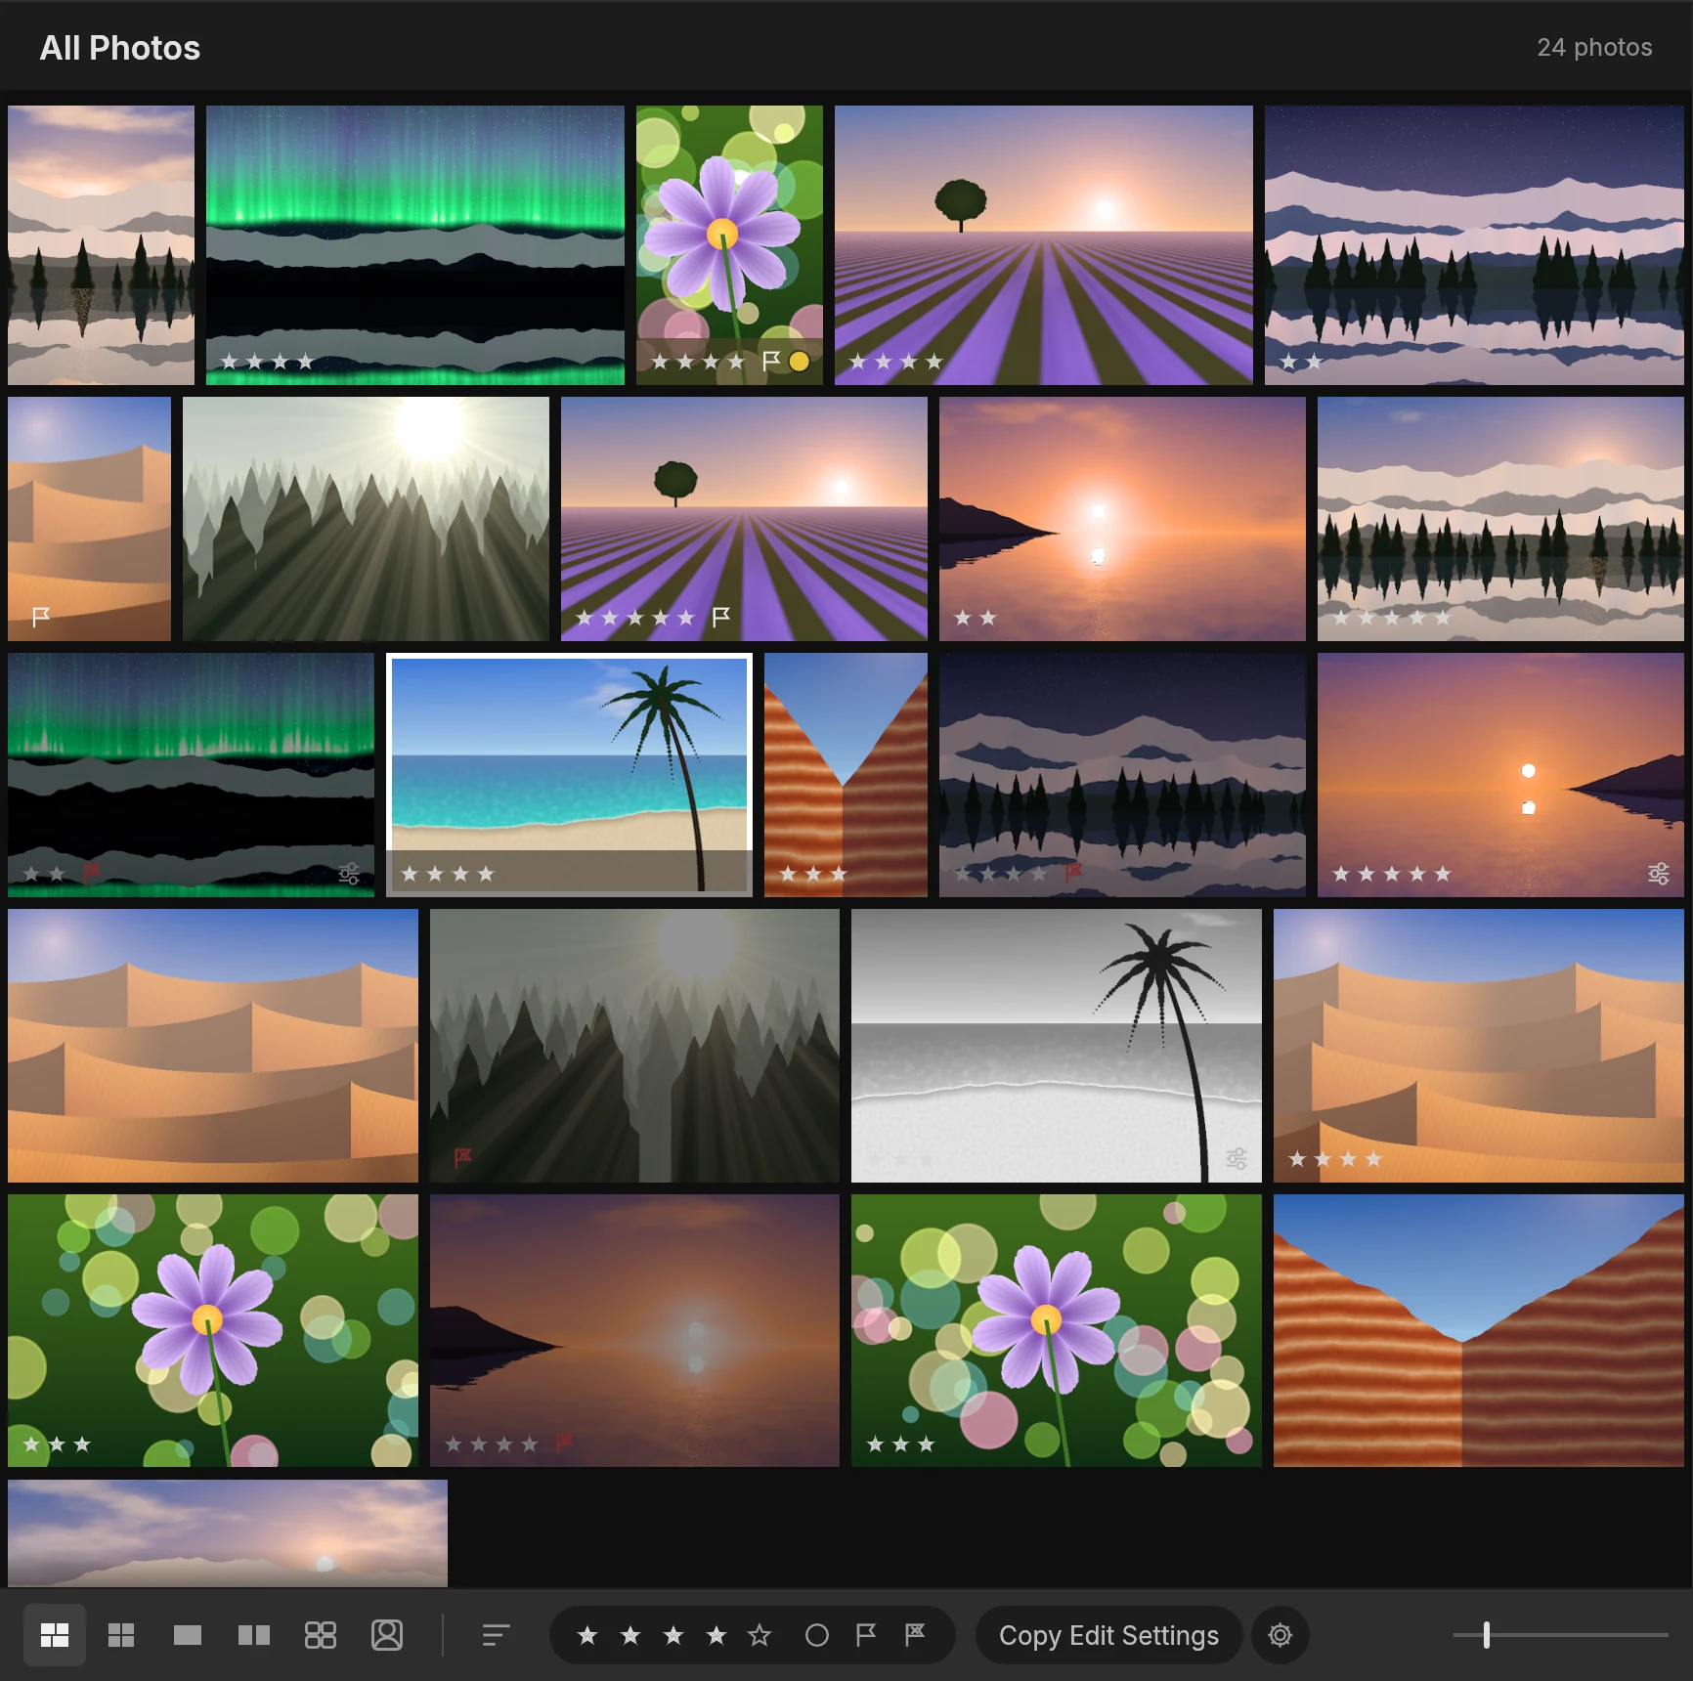Set rating to five stars in toolbar
Image resolution: width=1693 pixels, height=1681 pixels.
760,1635
